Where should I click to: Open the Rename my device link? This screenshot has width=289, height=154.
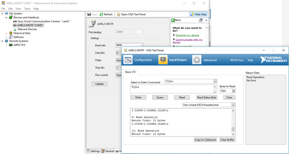pos(187,35)
